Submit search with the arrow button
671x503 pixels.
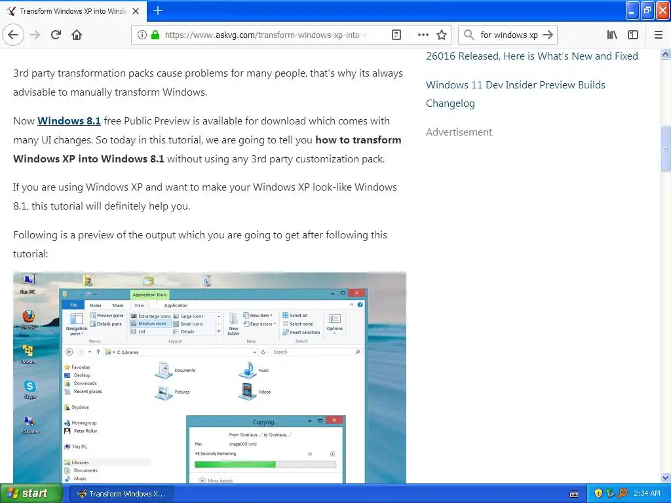tap(548, 35)
